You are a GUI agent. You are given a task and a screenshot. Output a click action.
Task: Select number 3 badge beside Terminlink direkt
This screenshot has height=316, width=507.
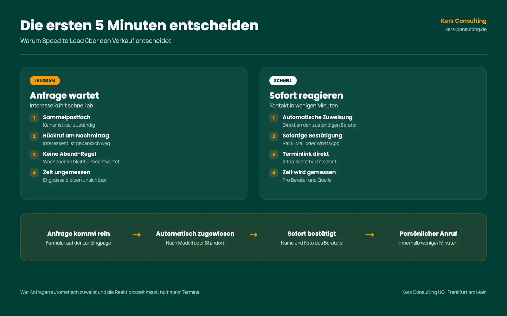tap(274, 155)
